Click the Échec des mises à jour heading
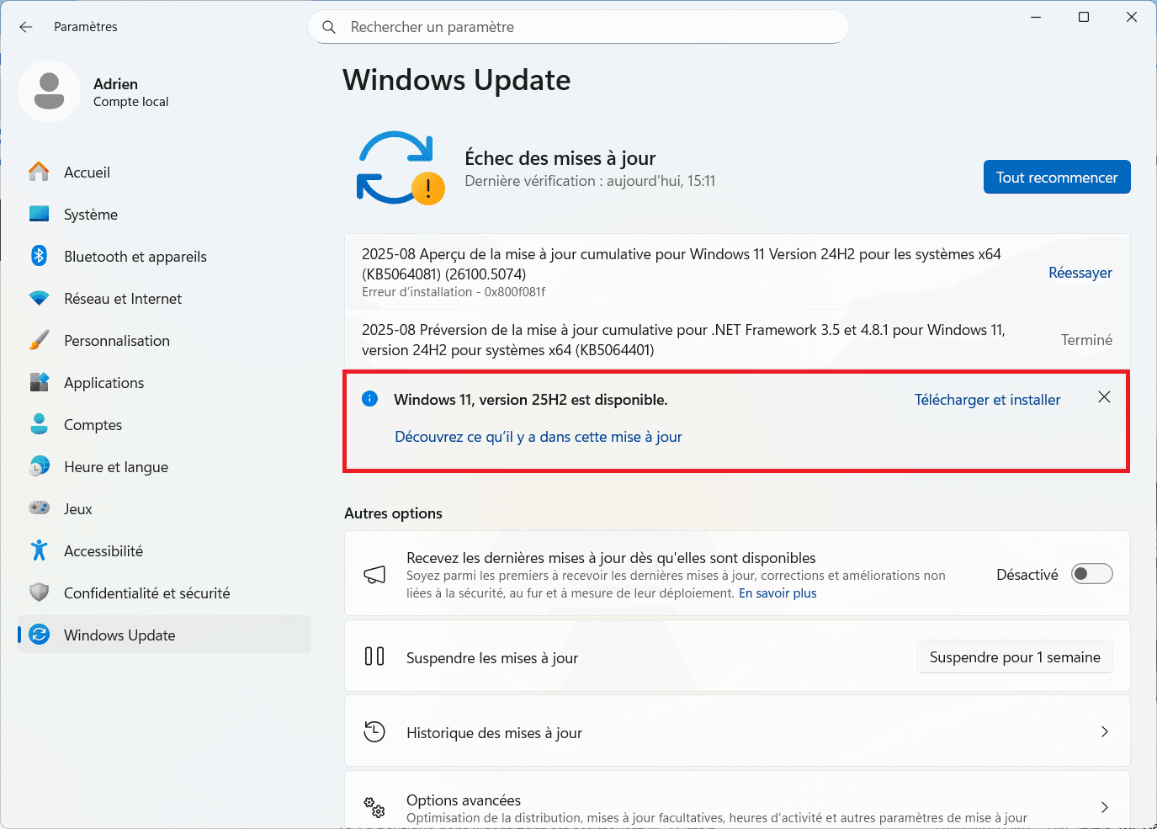Image resolution: width=1157 pixels, height=829 pixels. tap(560, 158)
